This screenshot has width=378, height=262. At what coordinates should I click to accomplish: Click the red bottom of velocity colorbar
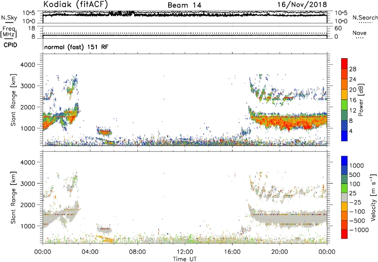344,234
